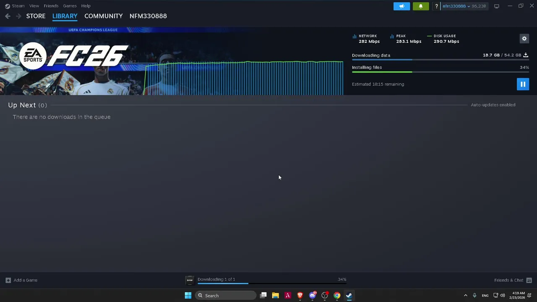Viewport: 537px width, 302px height.
Task: Open the Help menu
Action: [x=86, y=6]
